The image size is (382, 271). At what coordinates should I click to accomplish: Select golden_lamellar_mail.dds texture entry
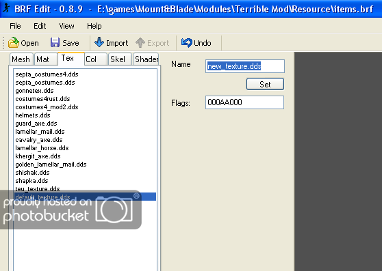click(85, 165)
